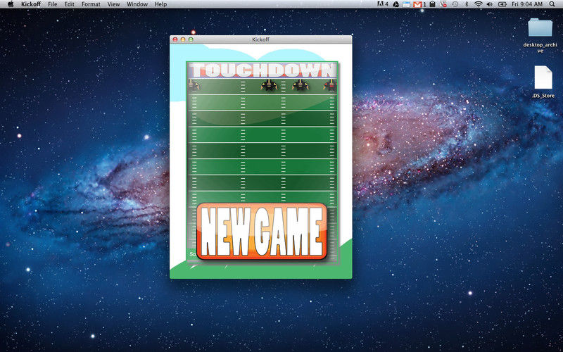
Task: Open the Adobe updater menu bar icon
Action: [x=383, y=4]
